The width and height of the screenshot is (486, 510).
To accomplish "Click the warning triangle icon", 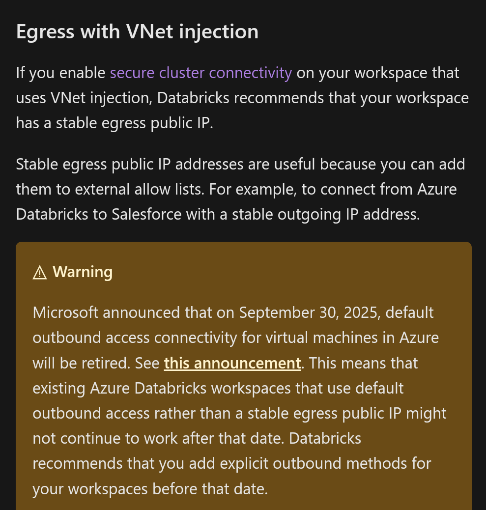I will coord(39,272).
